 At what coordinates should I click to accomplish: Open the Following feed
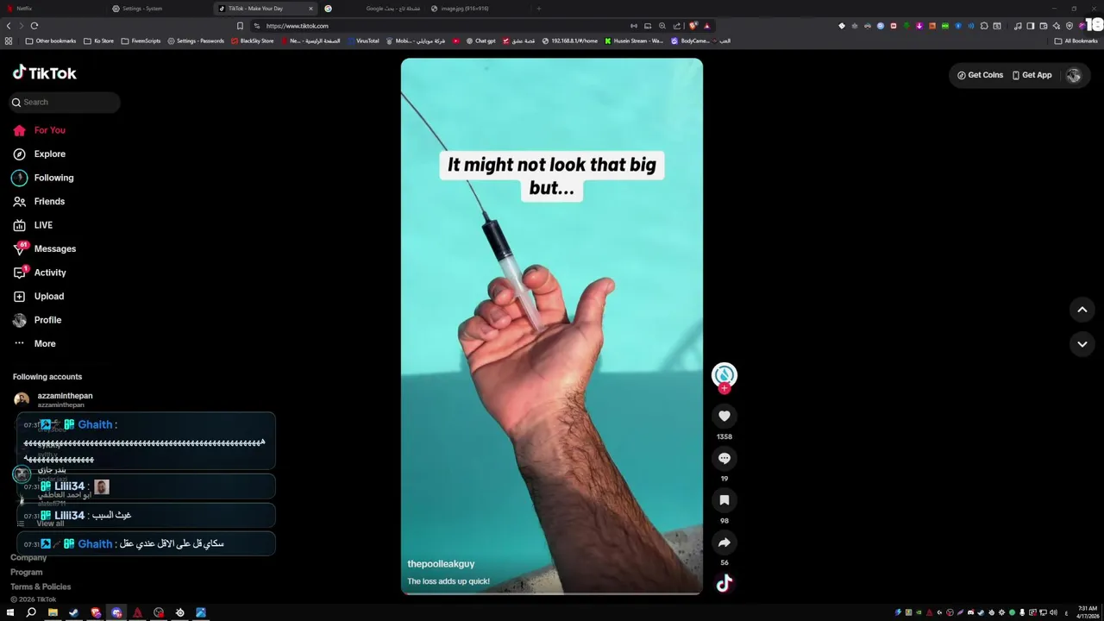coord(43,178)
